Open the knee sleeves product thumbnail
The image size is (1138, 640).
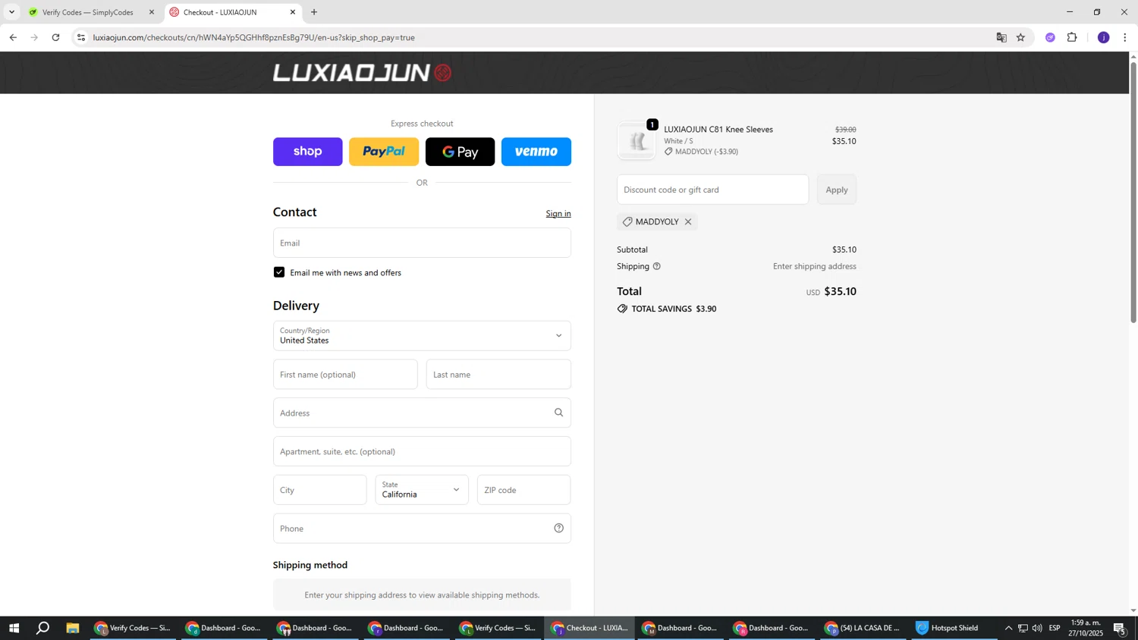point(637,141)
